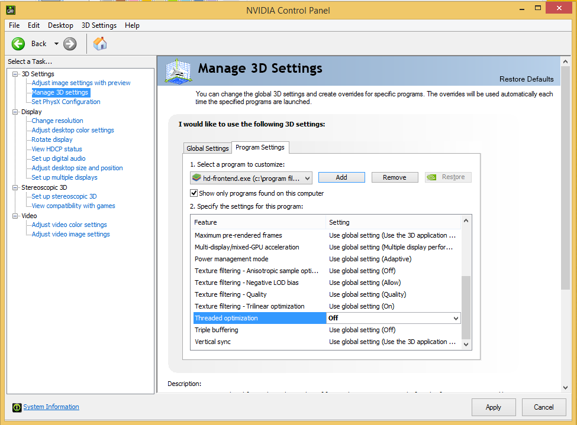Click the System Information icon

(17, 407)
